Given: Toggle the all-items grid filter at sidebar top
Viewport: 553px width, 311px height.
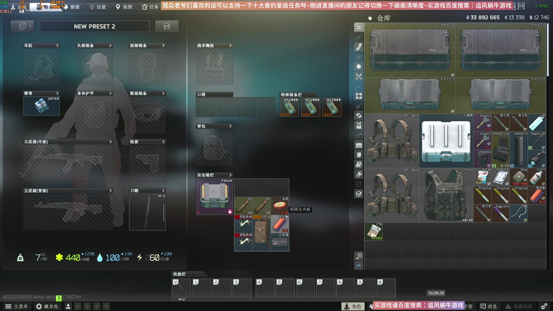Looking at the screenshot, I should 359,27.
